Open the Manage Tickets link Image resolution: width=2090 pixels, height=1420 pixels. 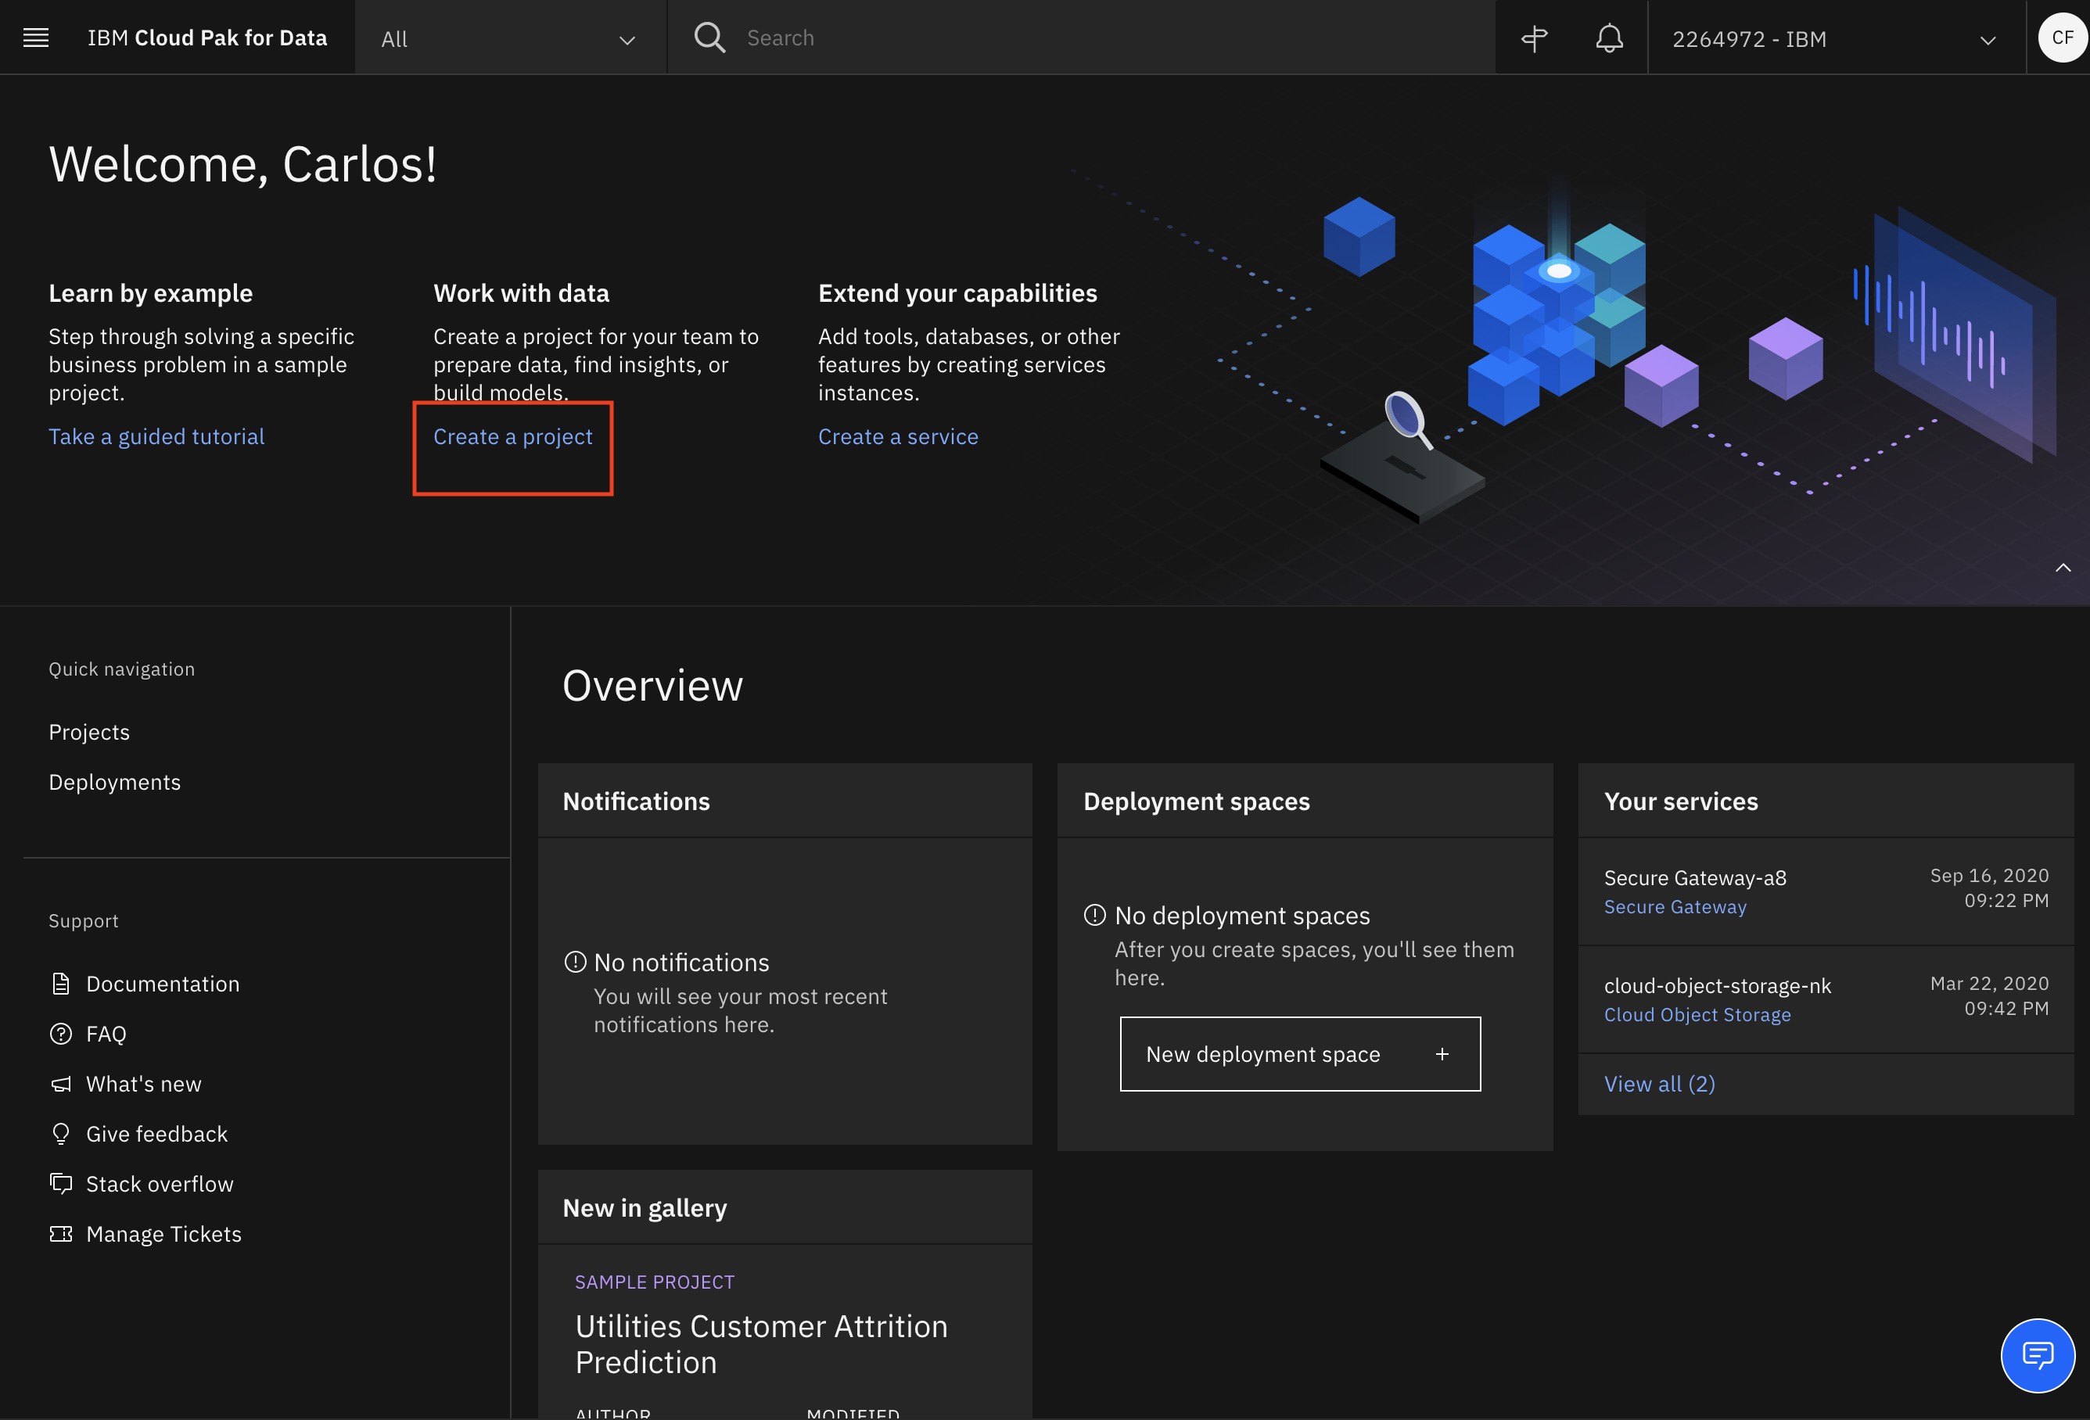point(163,1234)
